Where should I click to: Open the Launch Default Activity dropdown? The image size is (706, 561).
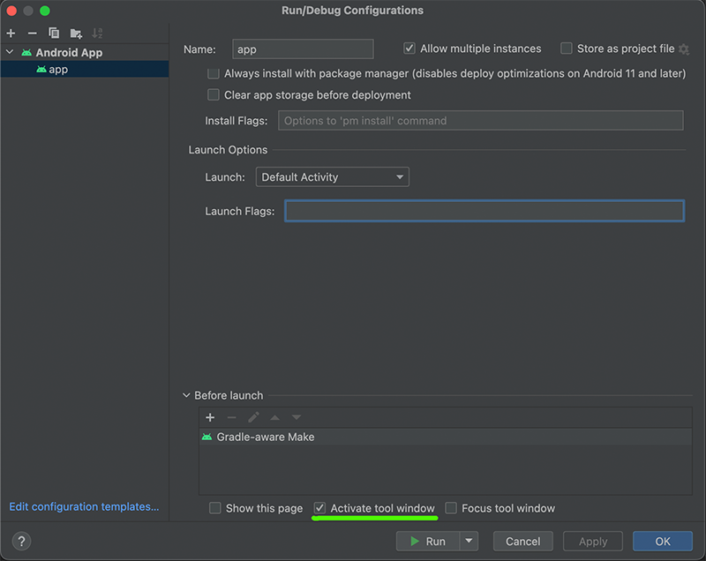click(x=332, y=177)
